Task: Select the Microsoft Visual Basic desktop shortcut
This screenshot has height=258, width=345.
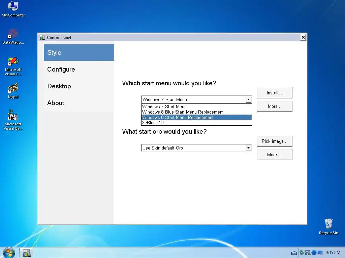Action: coord(13,120)
